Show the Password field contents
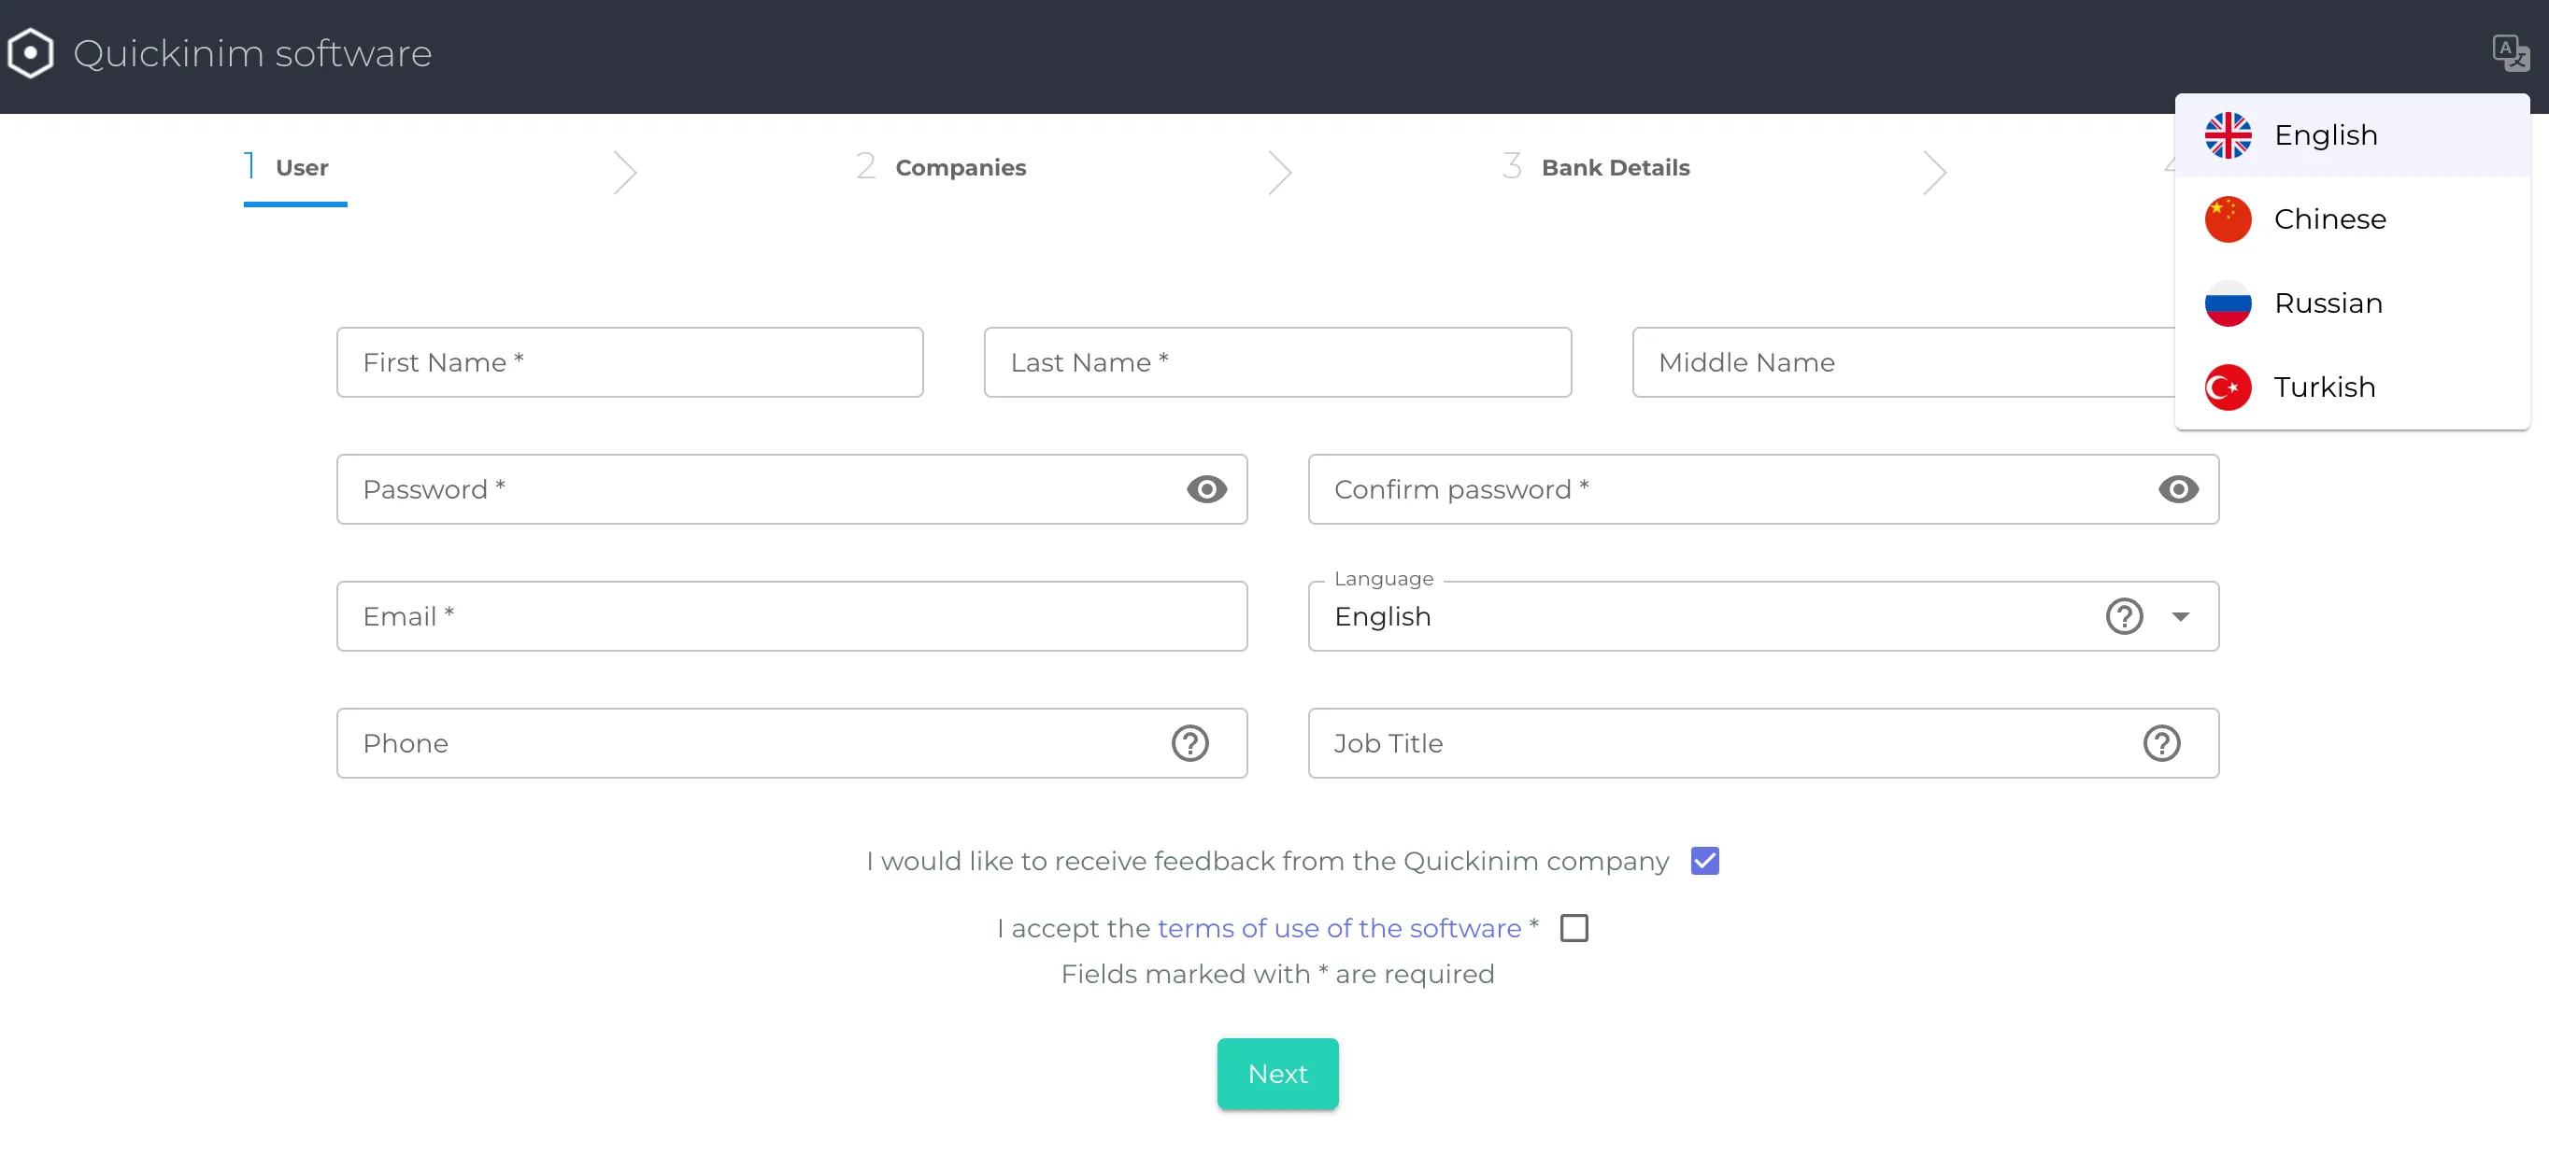 click(x=1206, y=488)
